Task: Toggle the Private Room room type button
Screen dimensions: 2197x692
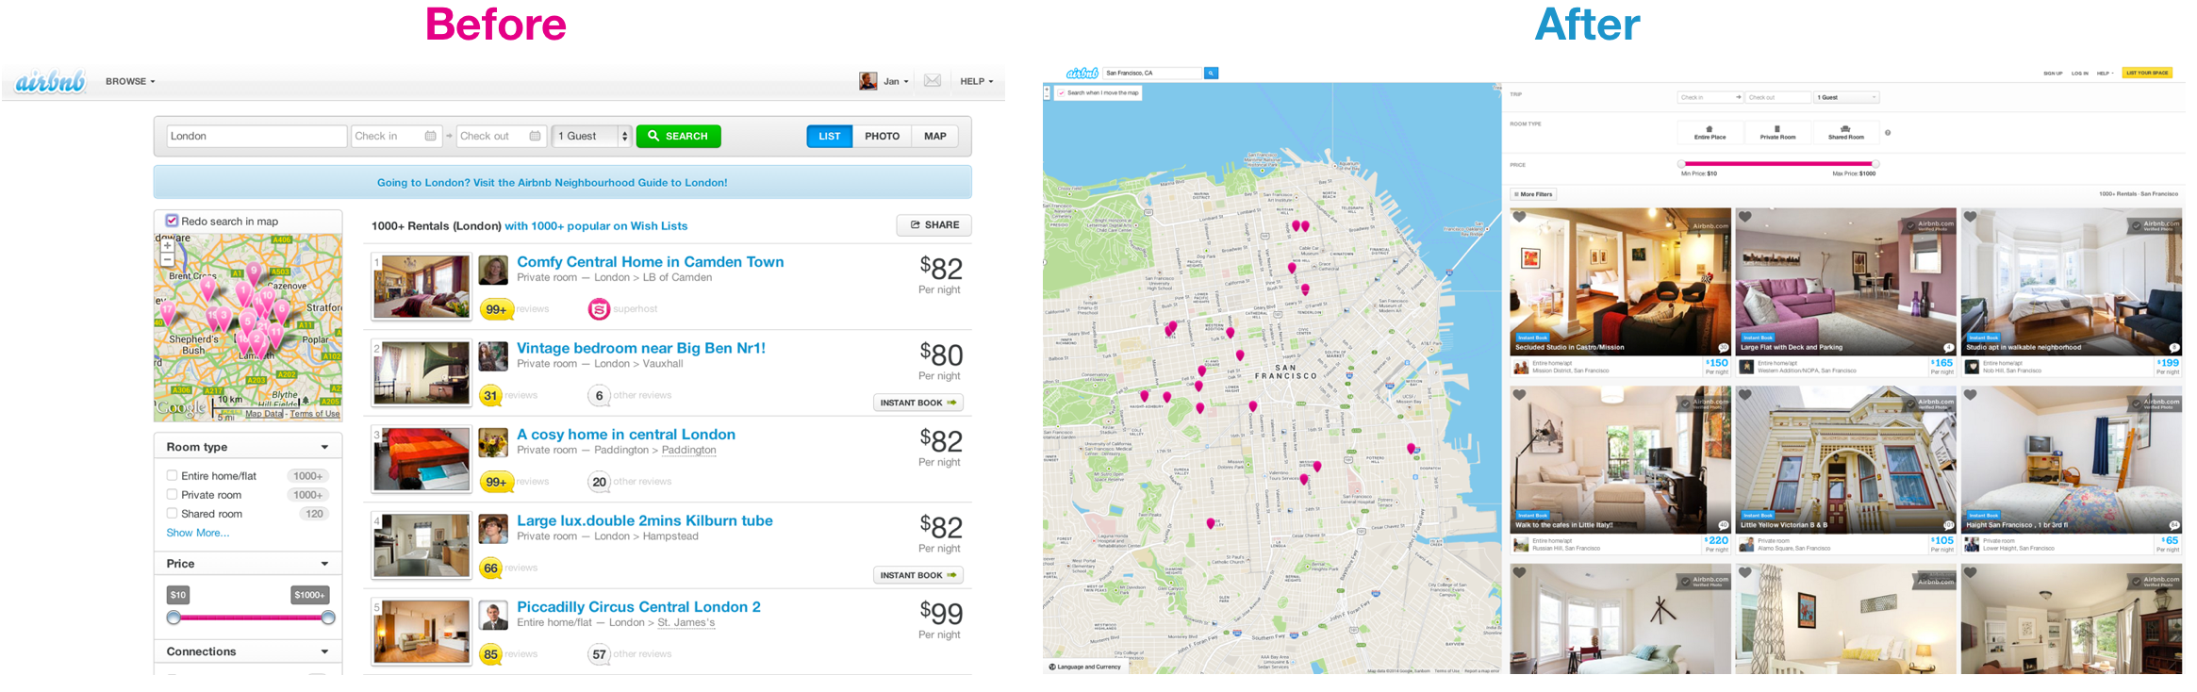Action: point(1777,132)
